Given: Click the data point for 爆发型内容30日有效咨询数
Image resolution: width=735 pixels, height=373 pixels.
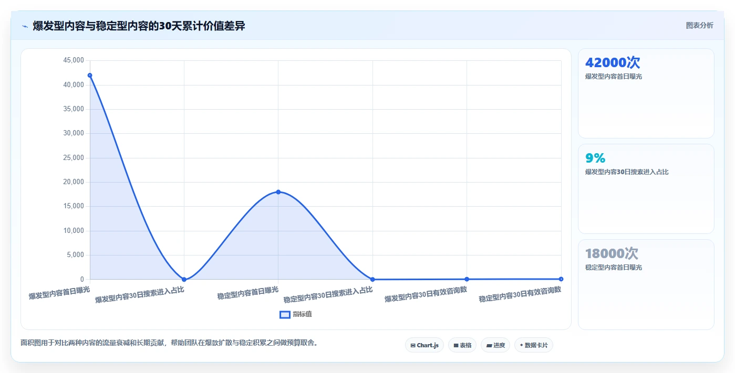Looking at the screenshot, I should (x=467, y=279).
